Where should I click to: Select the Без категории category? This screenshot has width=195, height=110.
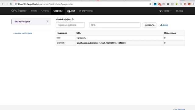(31, 22)
